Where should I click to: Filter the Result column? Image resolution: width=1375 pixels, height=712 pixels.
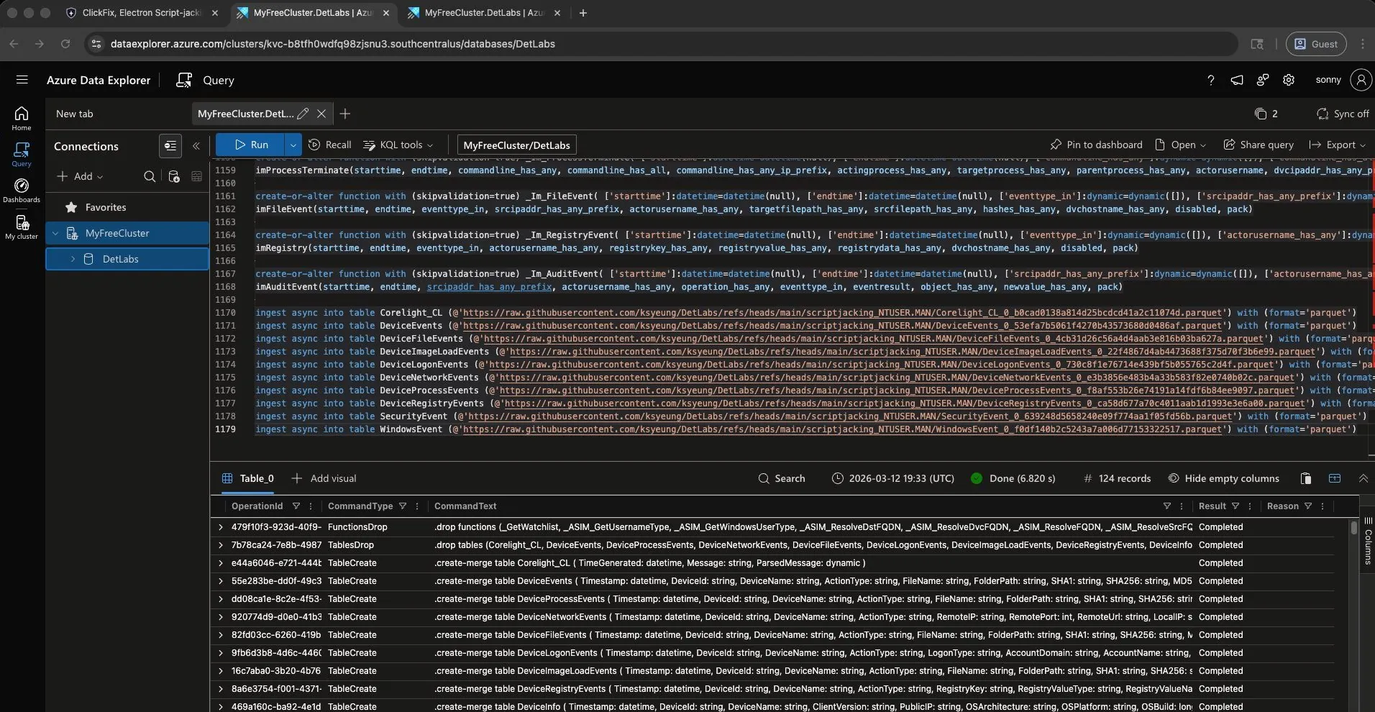click(1235, 506)
